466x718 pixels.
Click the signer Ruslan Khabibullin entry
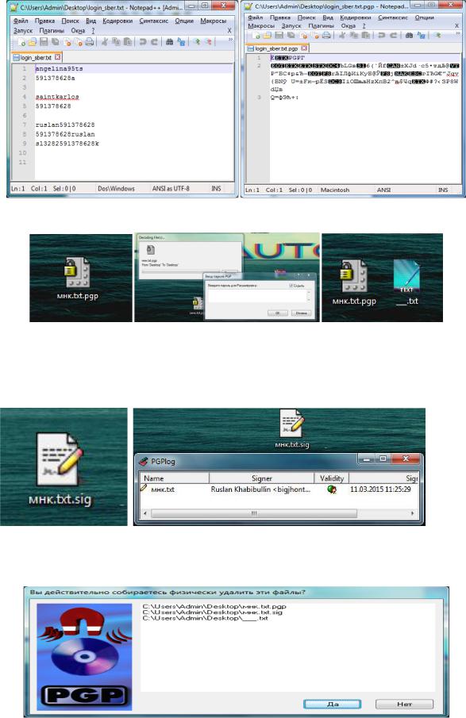[260, 490]
